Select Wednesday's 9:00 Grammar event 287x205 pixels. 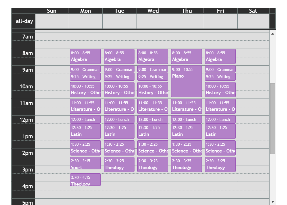(153, 69)
